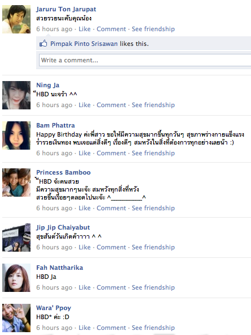Open Ning Ja's profile picture
The width and height of the screenshot is (251, 335).
click(x=16, y=95)
